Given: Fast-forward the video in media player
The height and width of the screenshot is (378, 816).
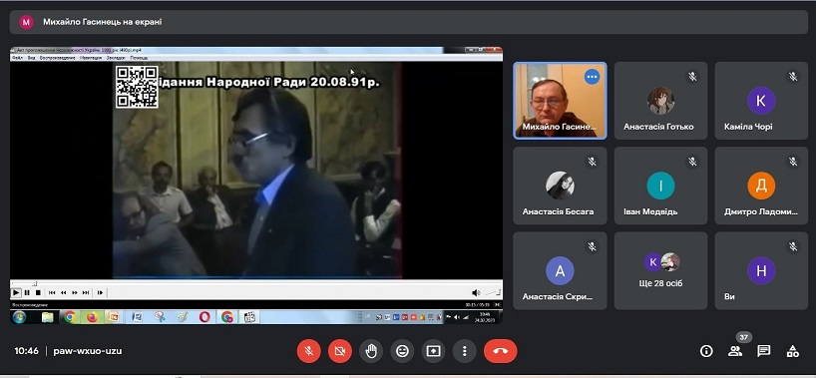Looking at the screenshot, I should coord(75,292).
